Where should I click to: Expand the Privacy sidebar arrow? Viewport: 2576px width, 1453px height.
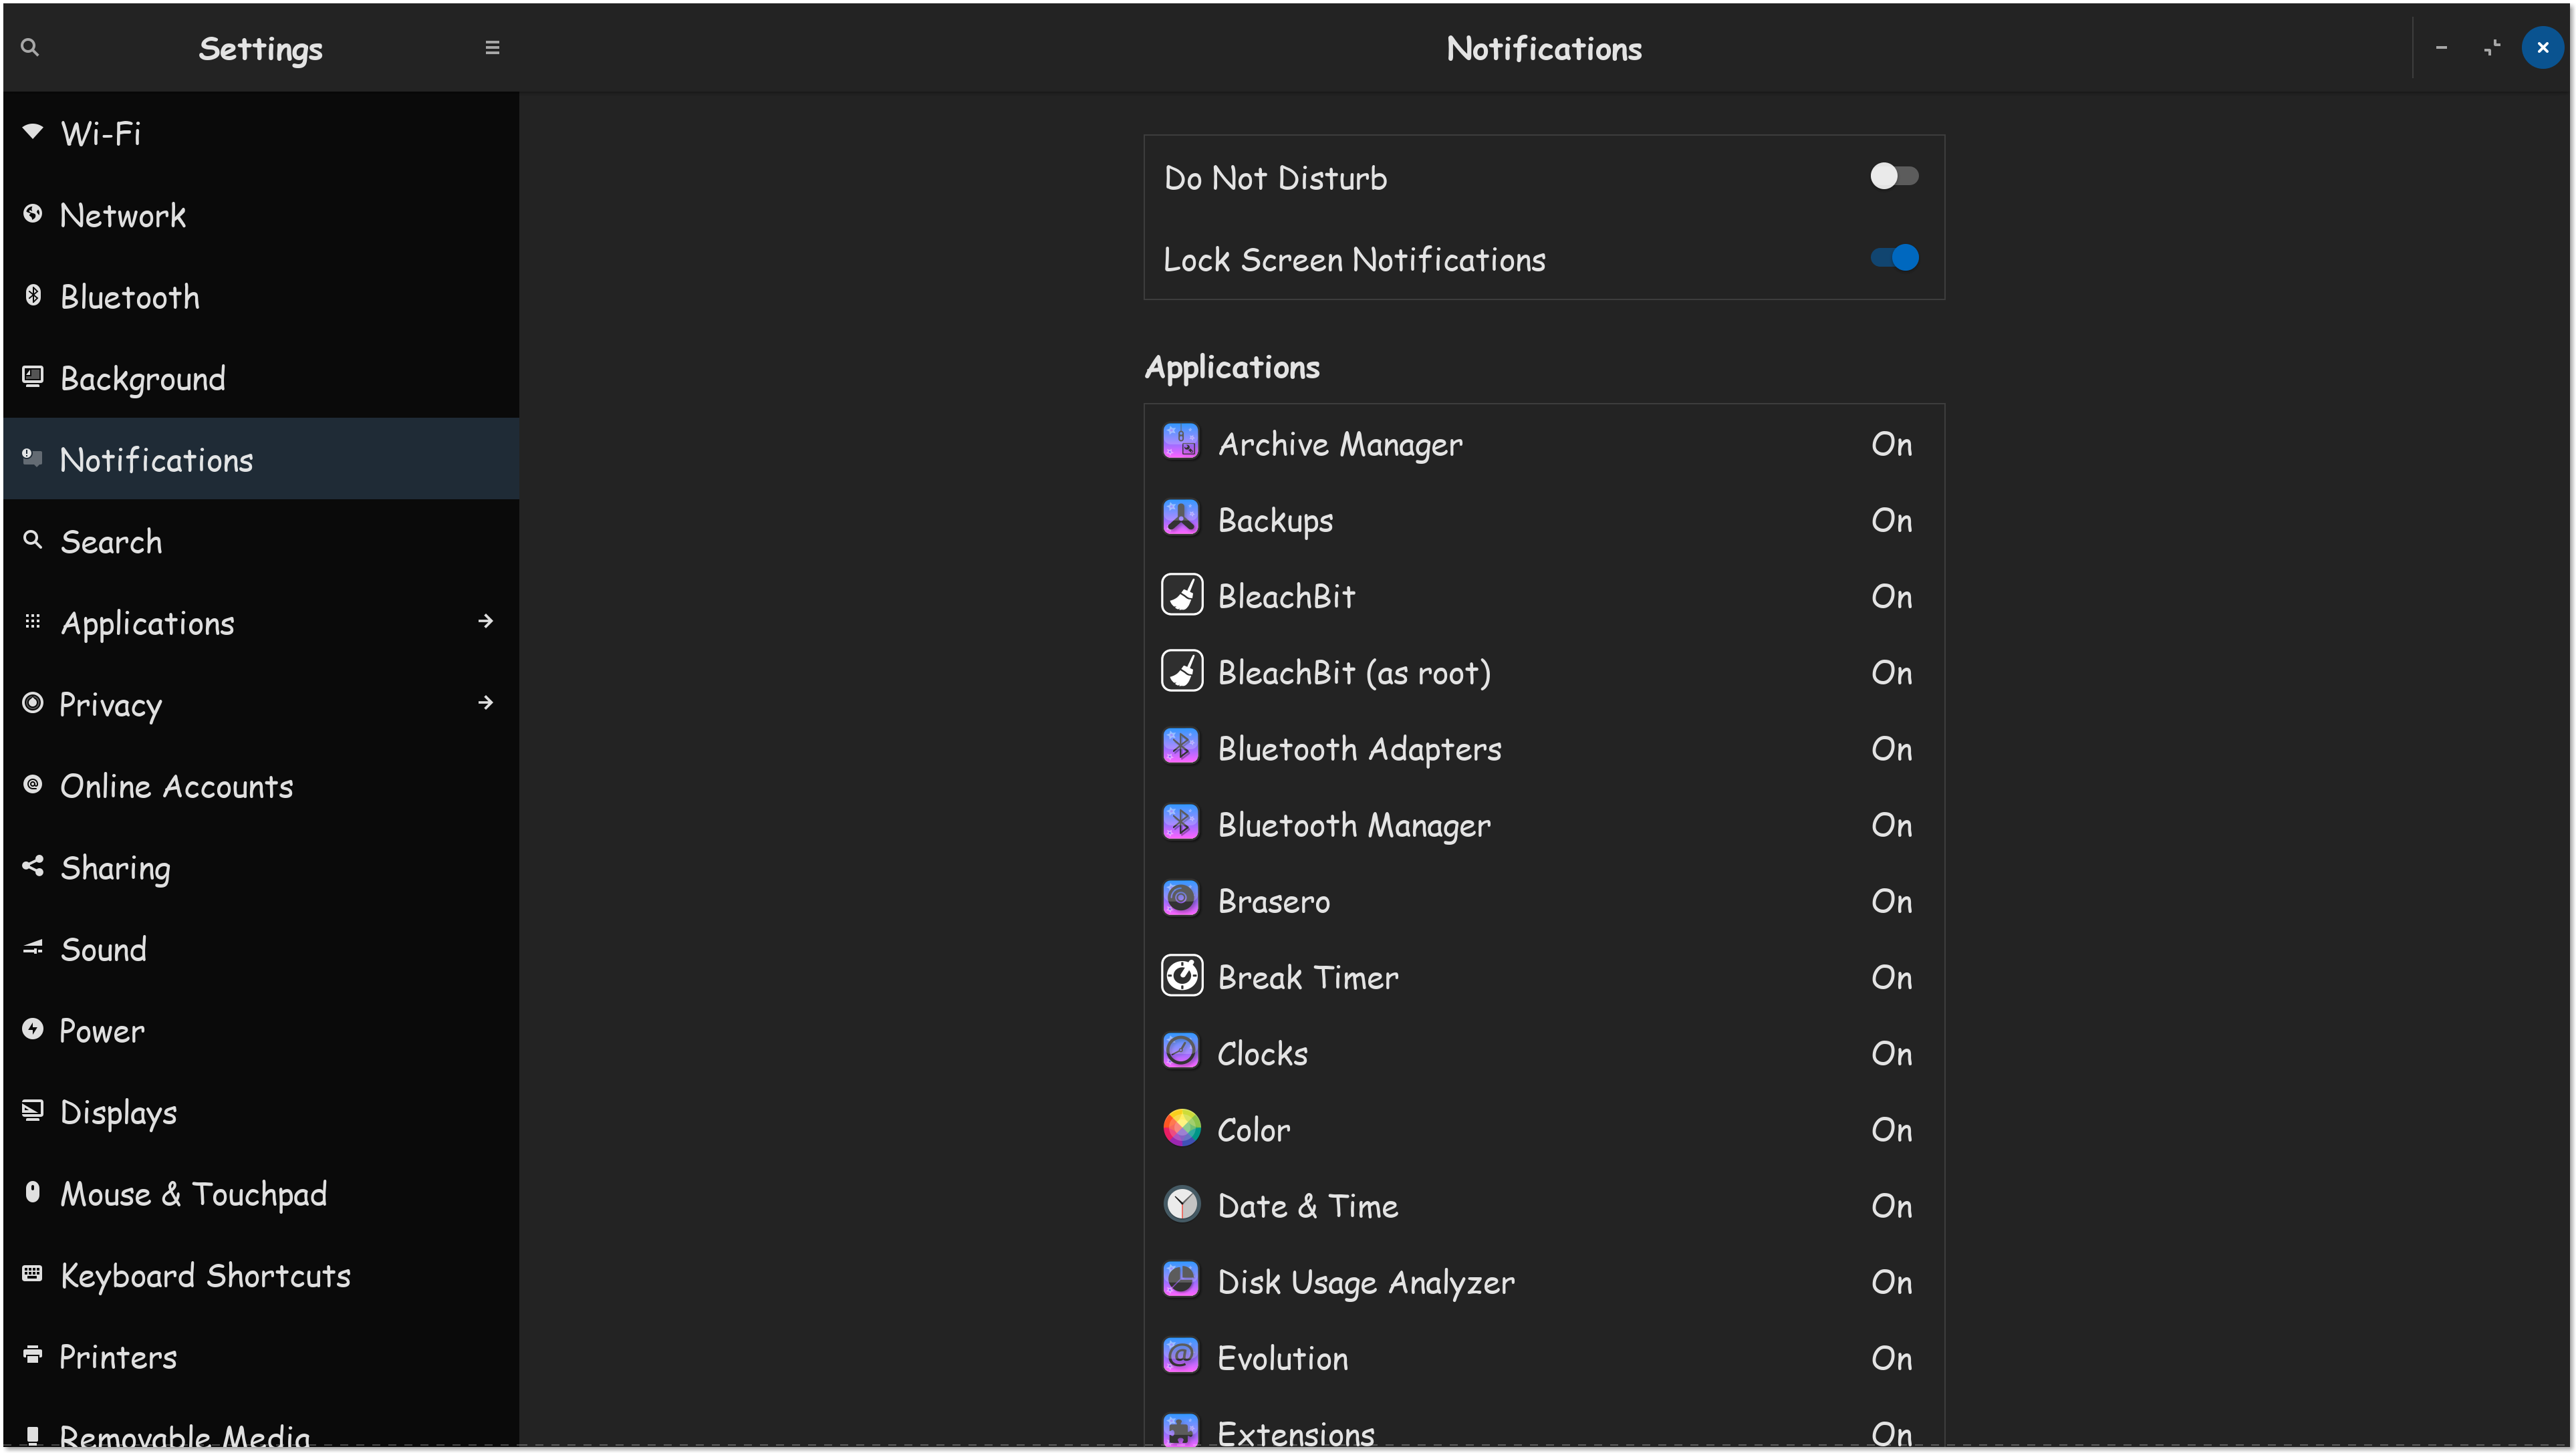[486, 704]
